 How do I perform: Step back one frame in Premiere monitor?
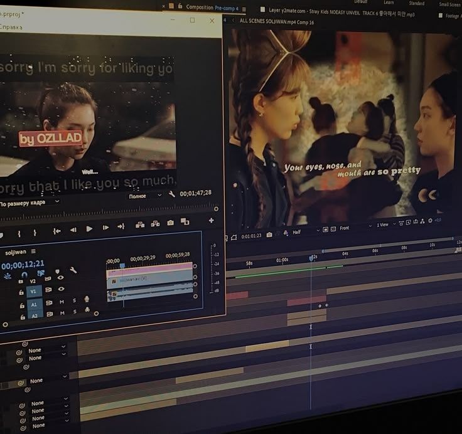coord(73,230)
